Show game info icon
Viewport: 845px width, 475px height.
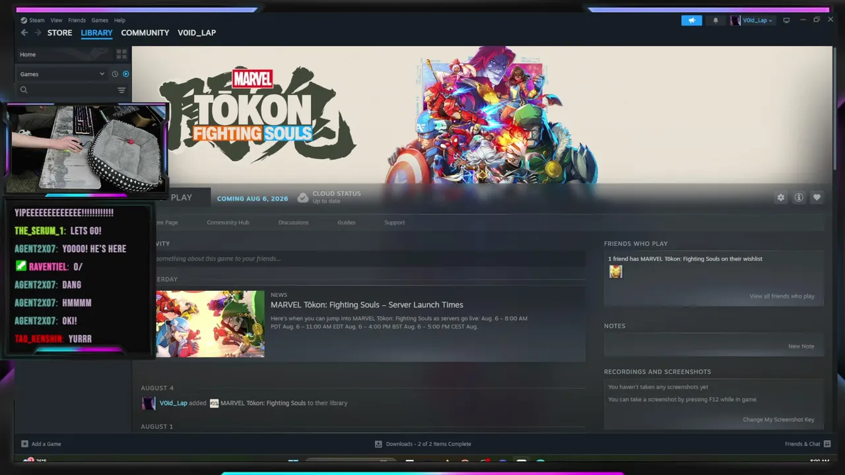[799, 197]
